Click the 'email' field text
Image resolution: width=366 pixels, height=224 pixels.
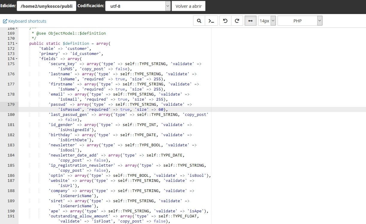(57, 94)
